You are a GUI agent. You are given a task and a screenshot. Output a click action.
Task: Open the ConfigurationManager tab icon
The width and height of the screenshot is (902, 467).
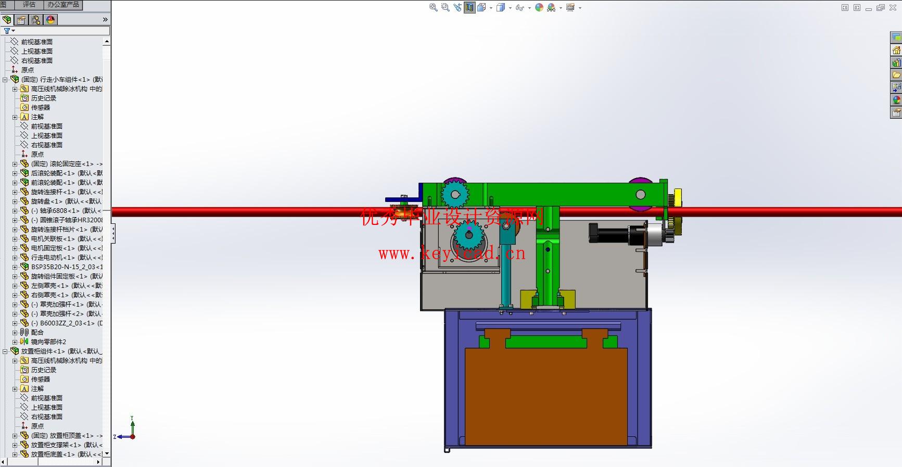36,20
